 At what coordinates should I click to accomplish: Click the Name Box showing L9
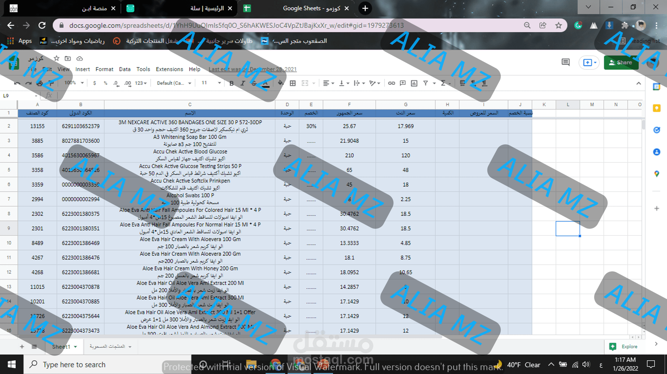pos(20,96)
